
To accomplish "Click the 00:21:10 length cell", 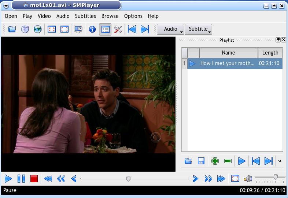I will pyautogui.click(x=269, y=63).
